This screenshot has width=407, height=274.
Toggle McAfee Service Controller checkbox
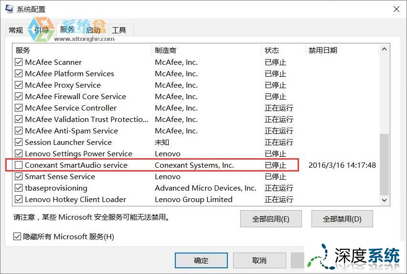[19, 108]
